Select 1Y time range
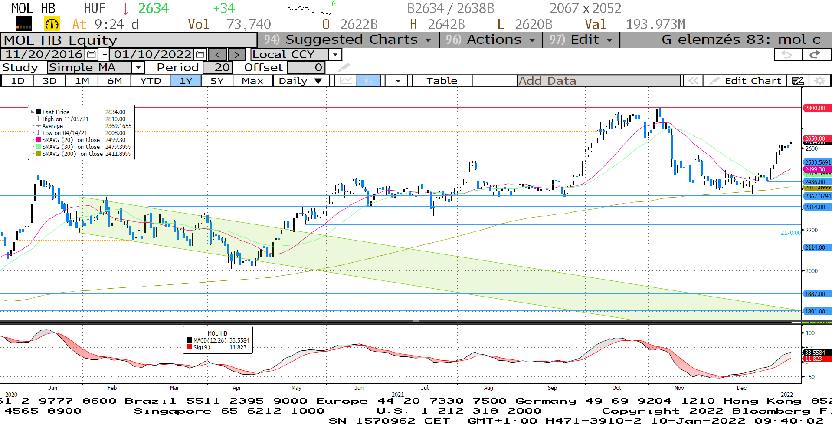The height and width of the screenshot is (445, 832). (x=186, y=81)
